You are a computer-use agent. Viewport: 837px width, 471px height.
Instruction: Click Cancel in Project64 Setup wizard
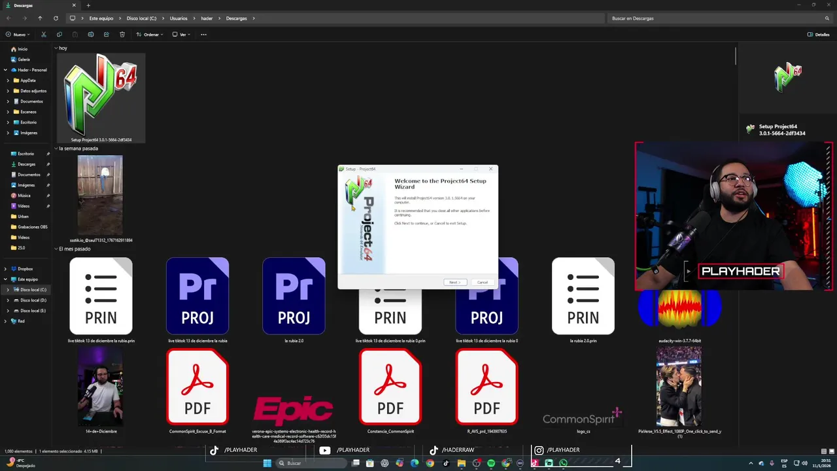(482, 283)
